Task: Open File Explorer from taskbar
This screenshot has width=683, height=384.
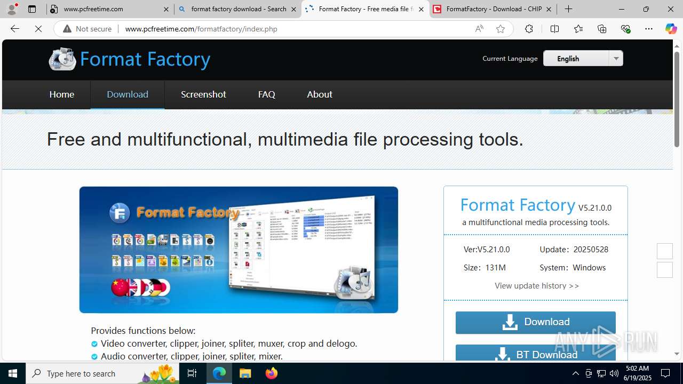Action: point(245,373)
